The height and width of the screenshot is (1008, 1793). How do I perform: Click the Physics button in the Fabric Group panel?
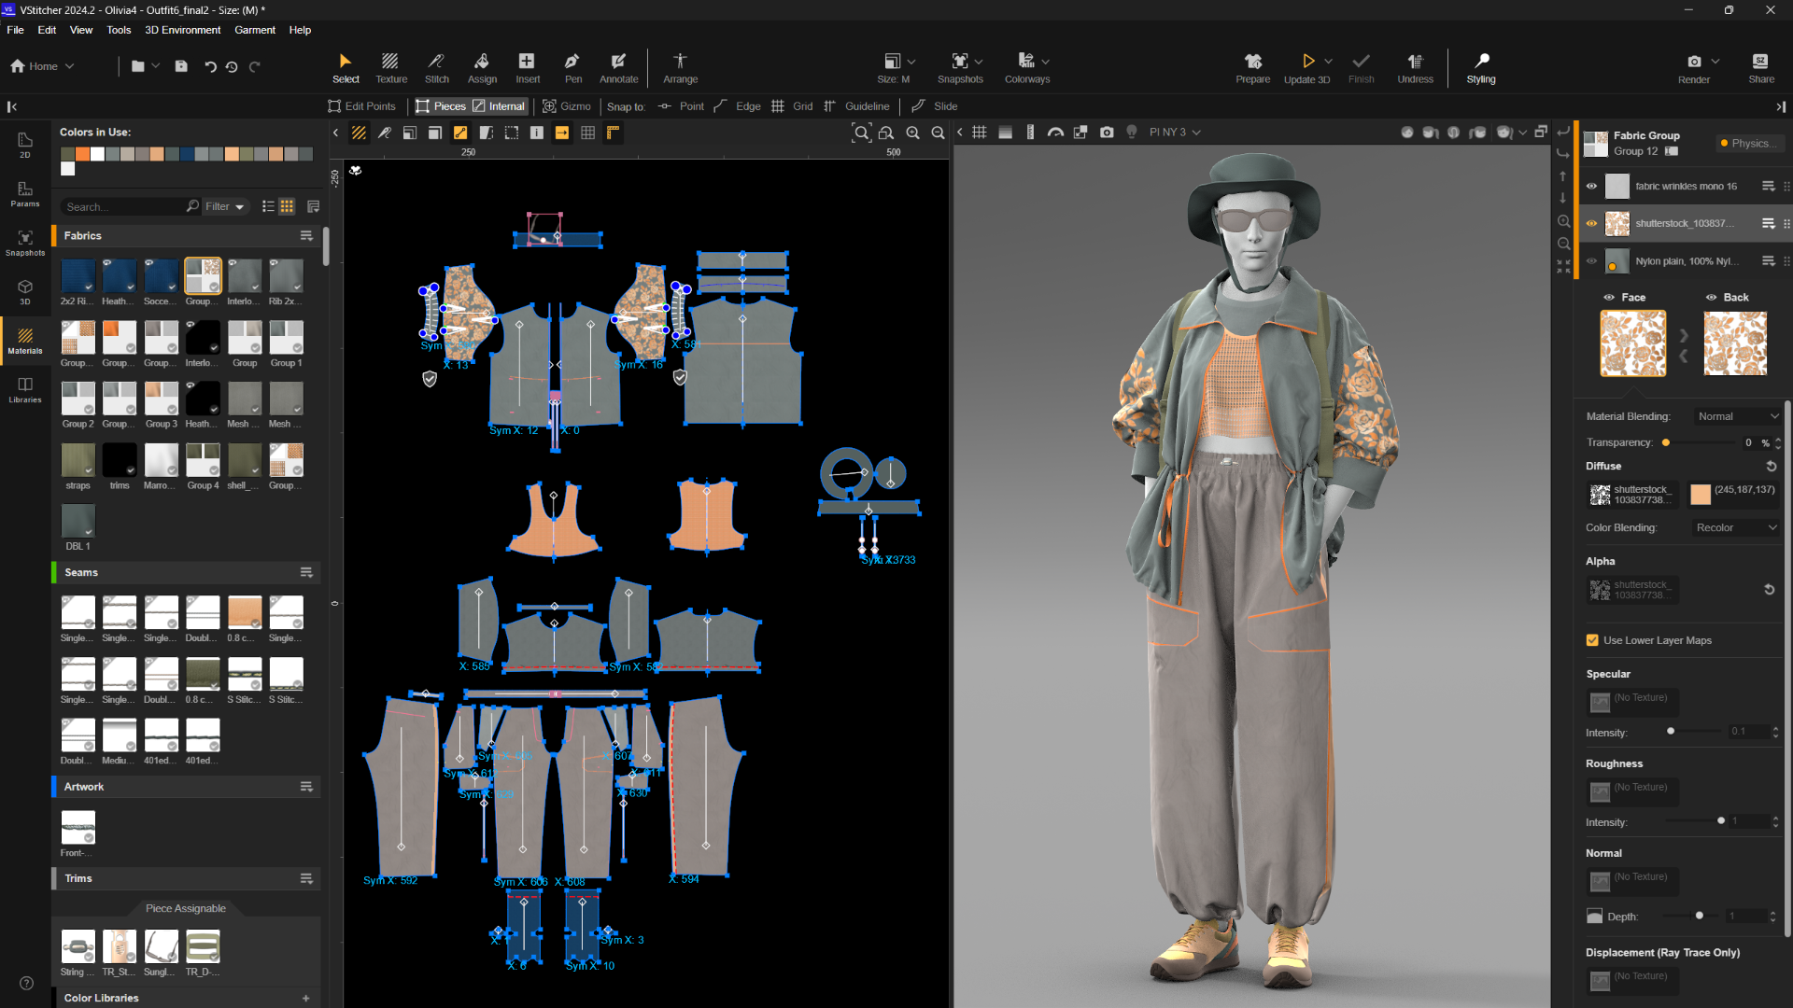pyautogui.click(x=1748, y=143)
